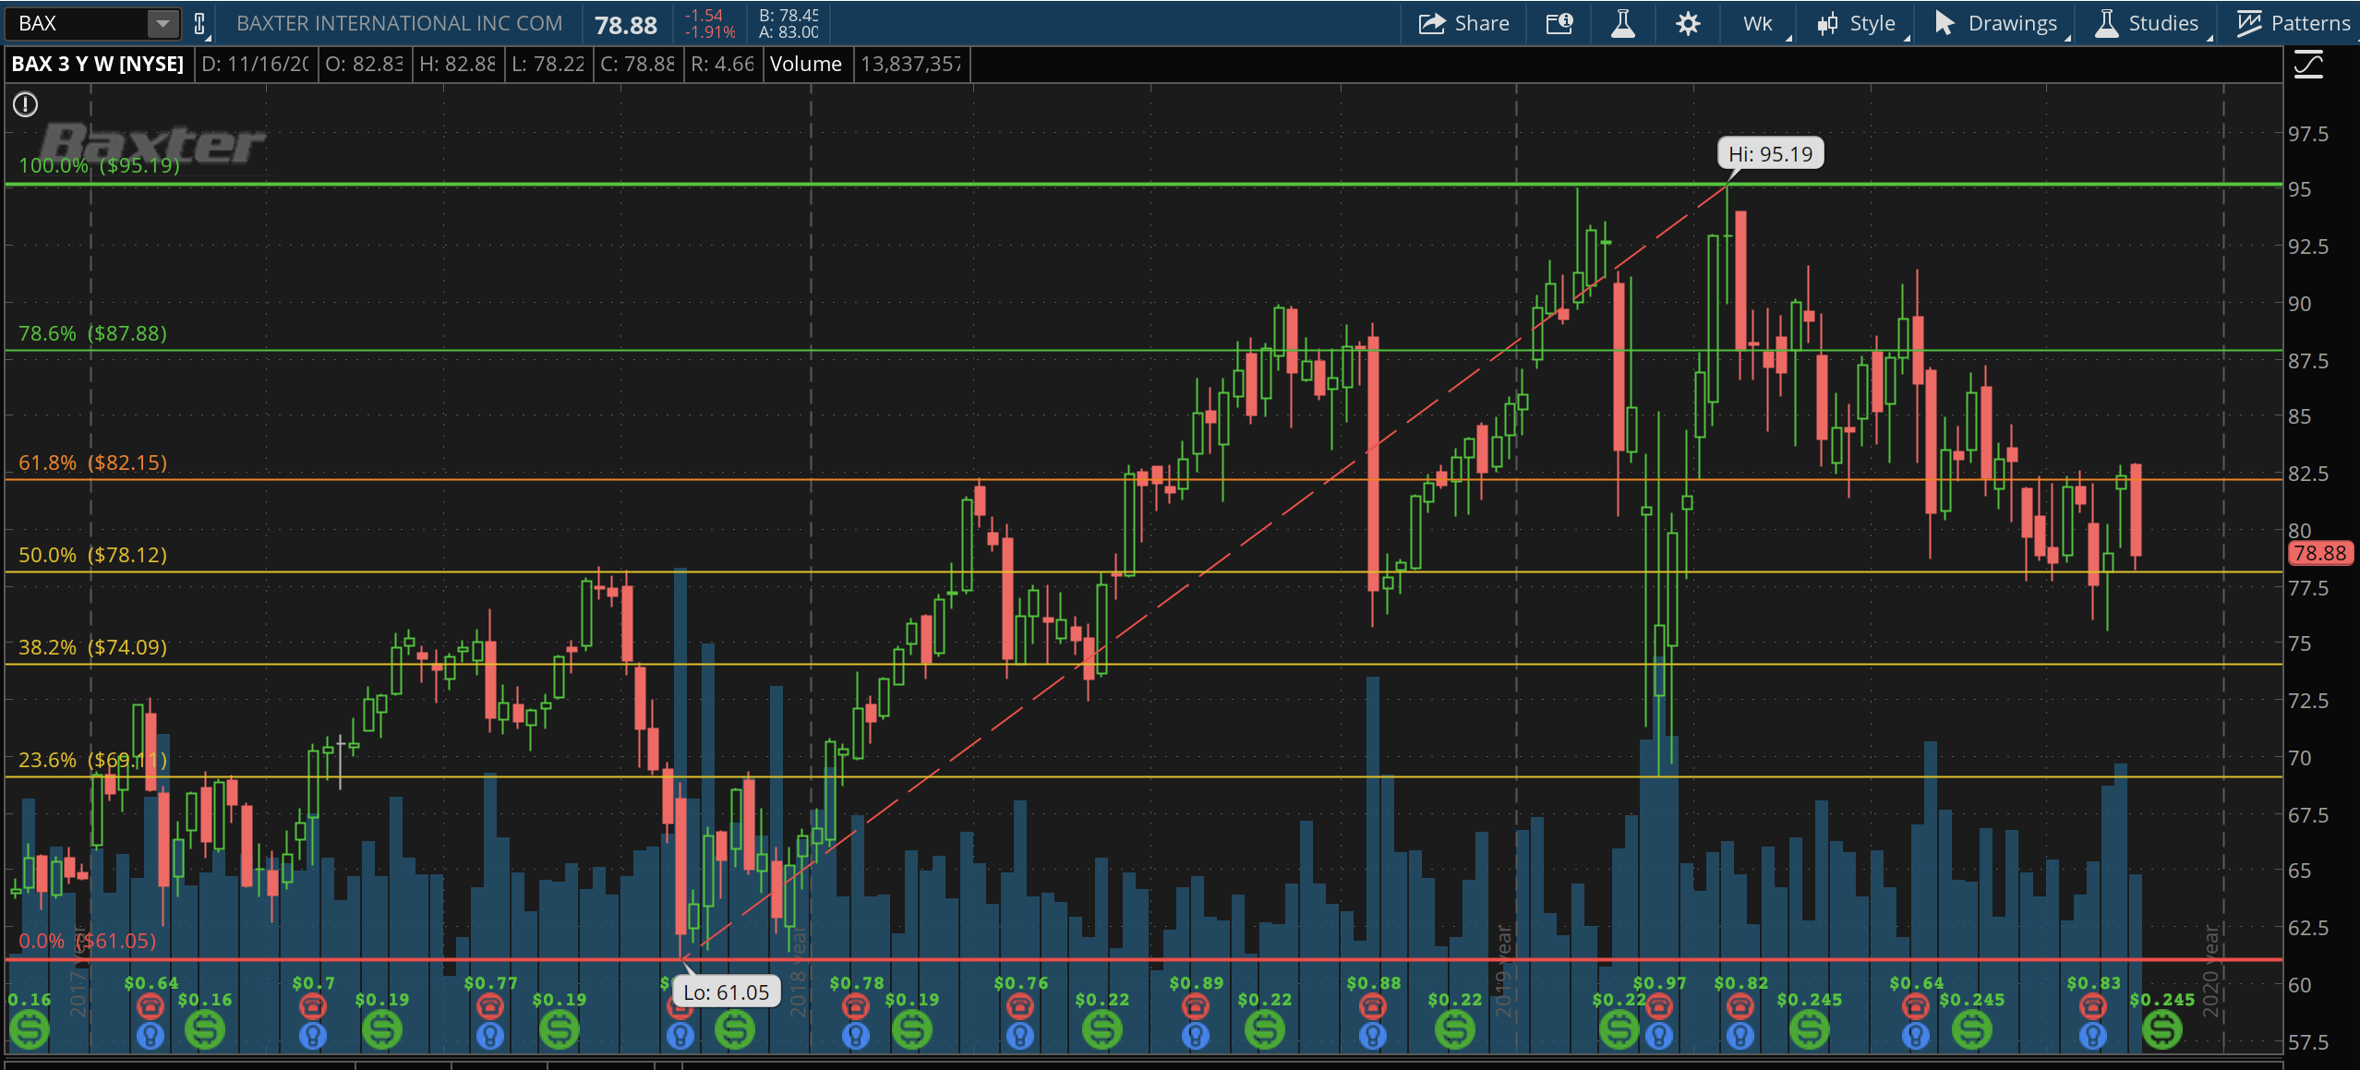This screenshot has width=2360, height=1070.
Task: Open chart settings gear icon
Action: (x=1688, y=23)
